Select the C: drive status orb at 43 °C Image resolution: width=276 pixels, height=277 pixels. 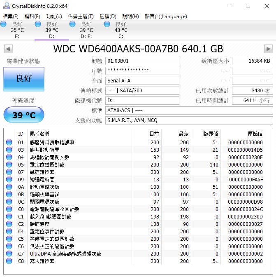[x=107, y=24]
